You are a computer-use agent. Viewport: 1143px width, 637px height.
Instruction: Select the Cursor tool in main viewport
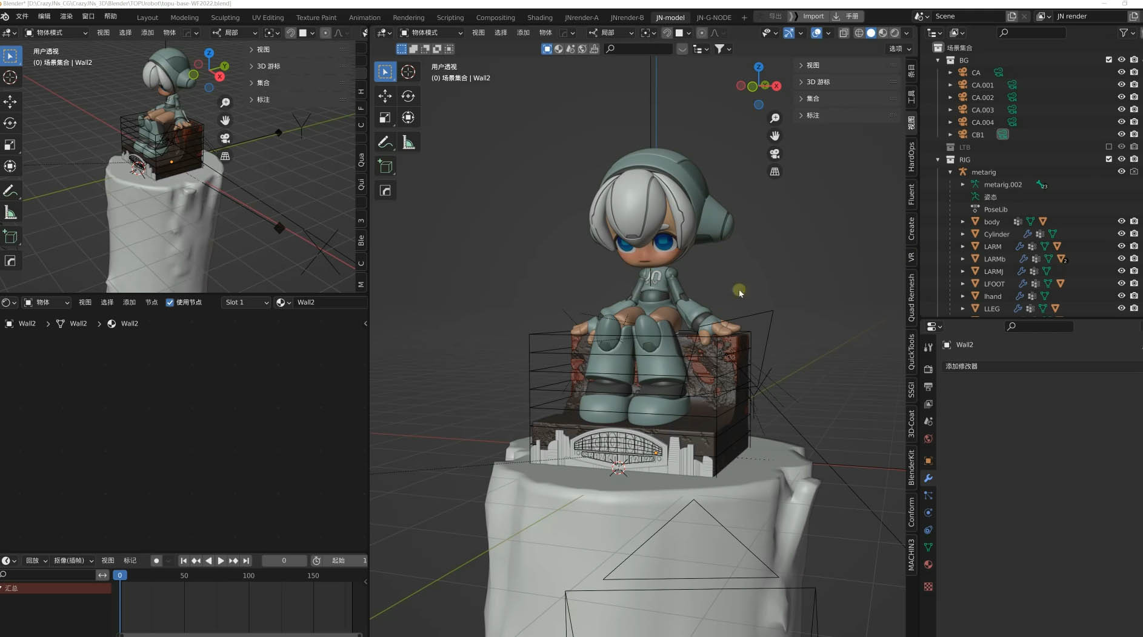tap(408, 72)
